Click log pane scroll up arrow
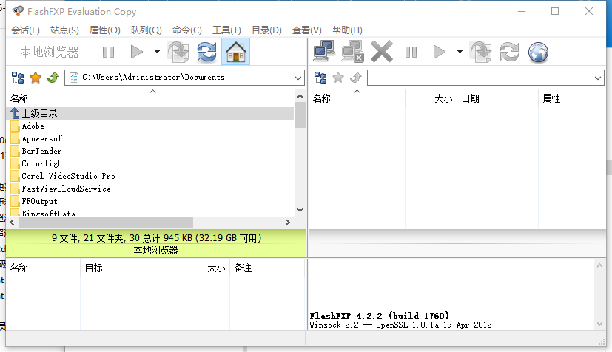Image resolution: width=612 pixels, height=352 pixels. (600, 266)
